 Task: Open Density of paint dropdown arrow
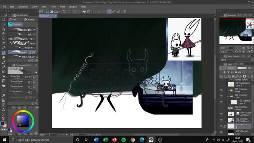34,87
